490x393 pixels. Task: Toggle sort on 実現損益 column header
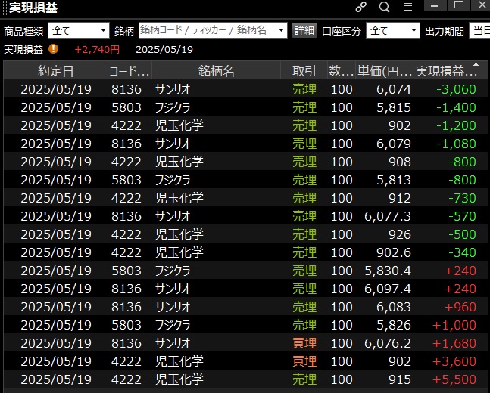[447, 71]
